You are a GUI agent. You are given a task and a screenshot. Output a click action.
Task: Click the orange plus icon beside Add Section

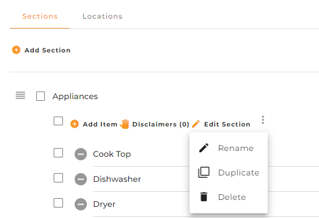(16, 50)
